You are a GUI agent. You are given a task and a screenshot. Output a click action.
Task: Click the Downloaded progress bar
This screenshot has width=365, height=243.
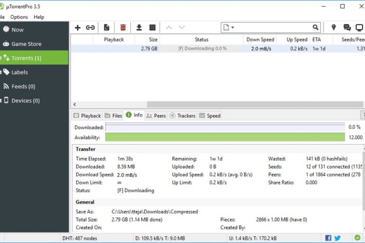point(225,127)
